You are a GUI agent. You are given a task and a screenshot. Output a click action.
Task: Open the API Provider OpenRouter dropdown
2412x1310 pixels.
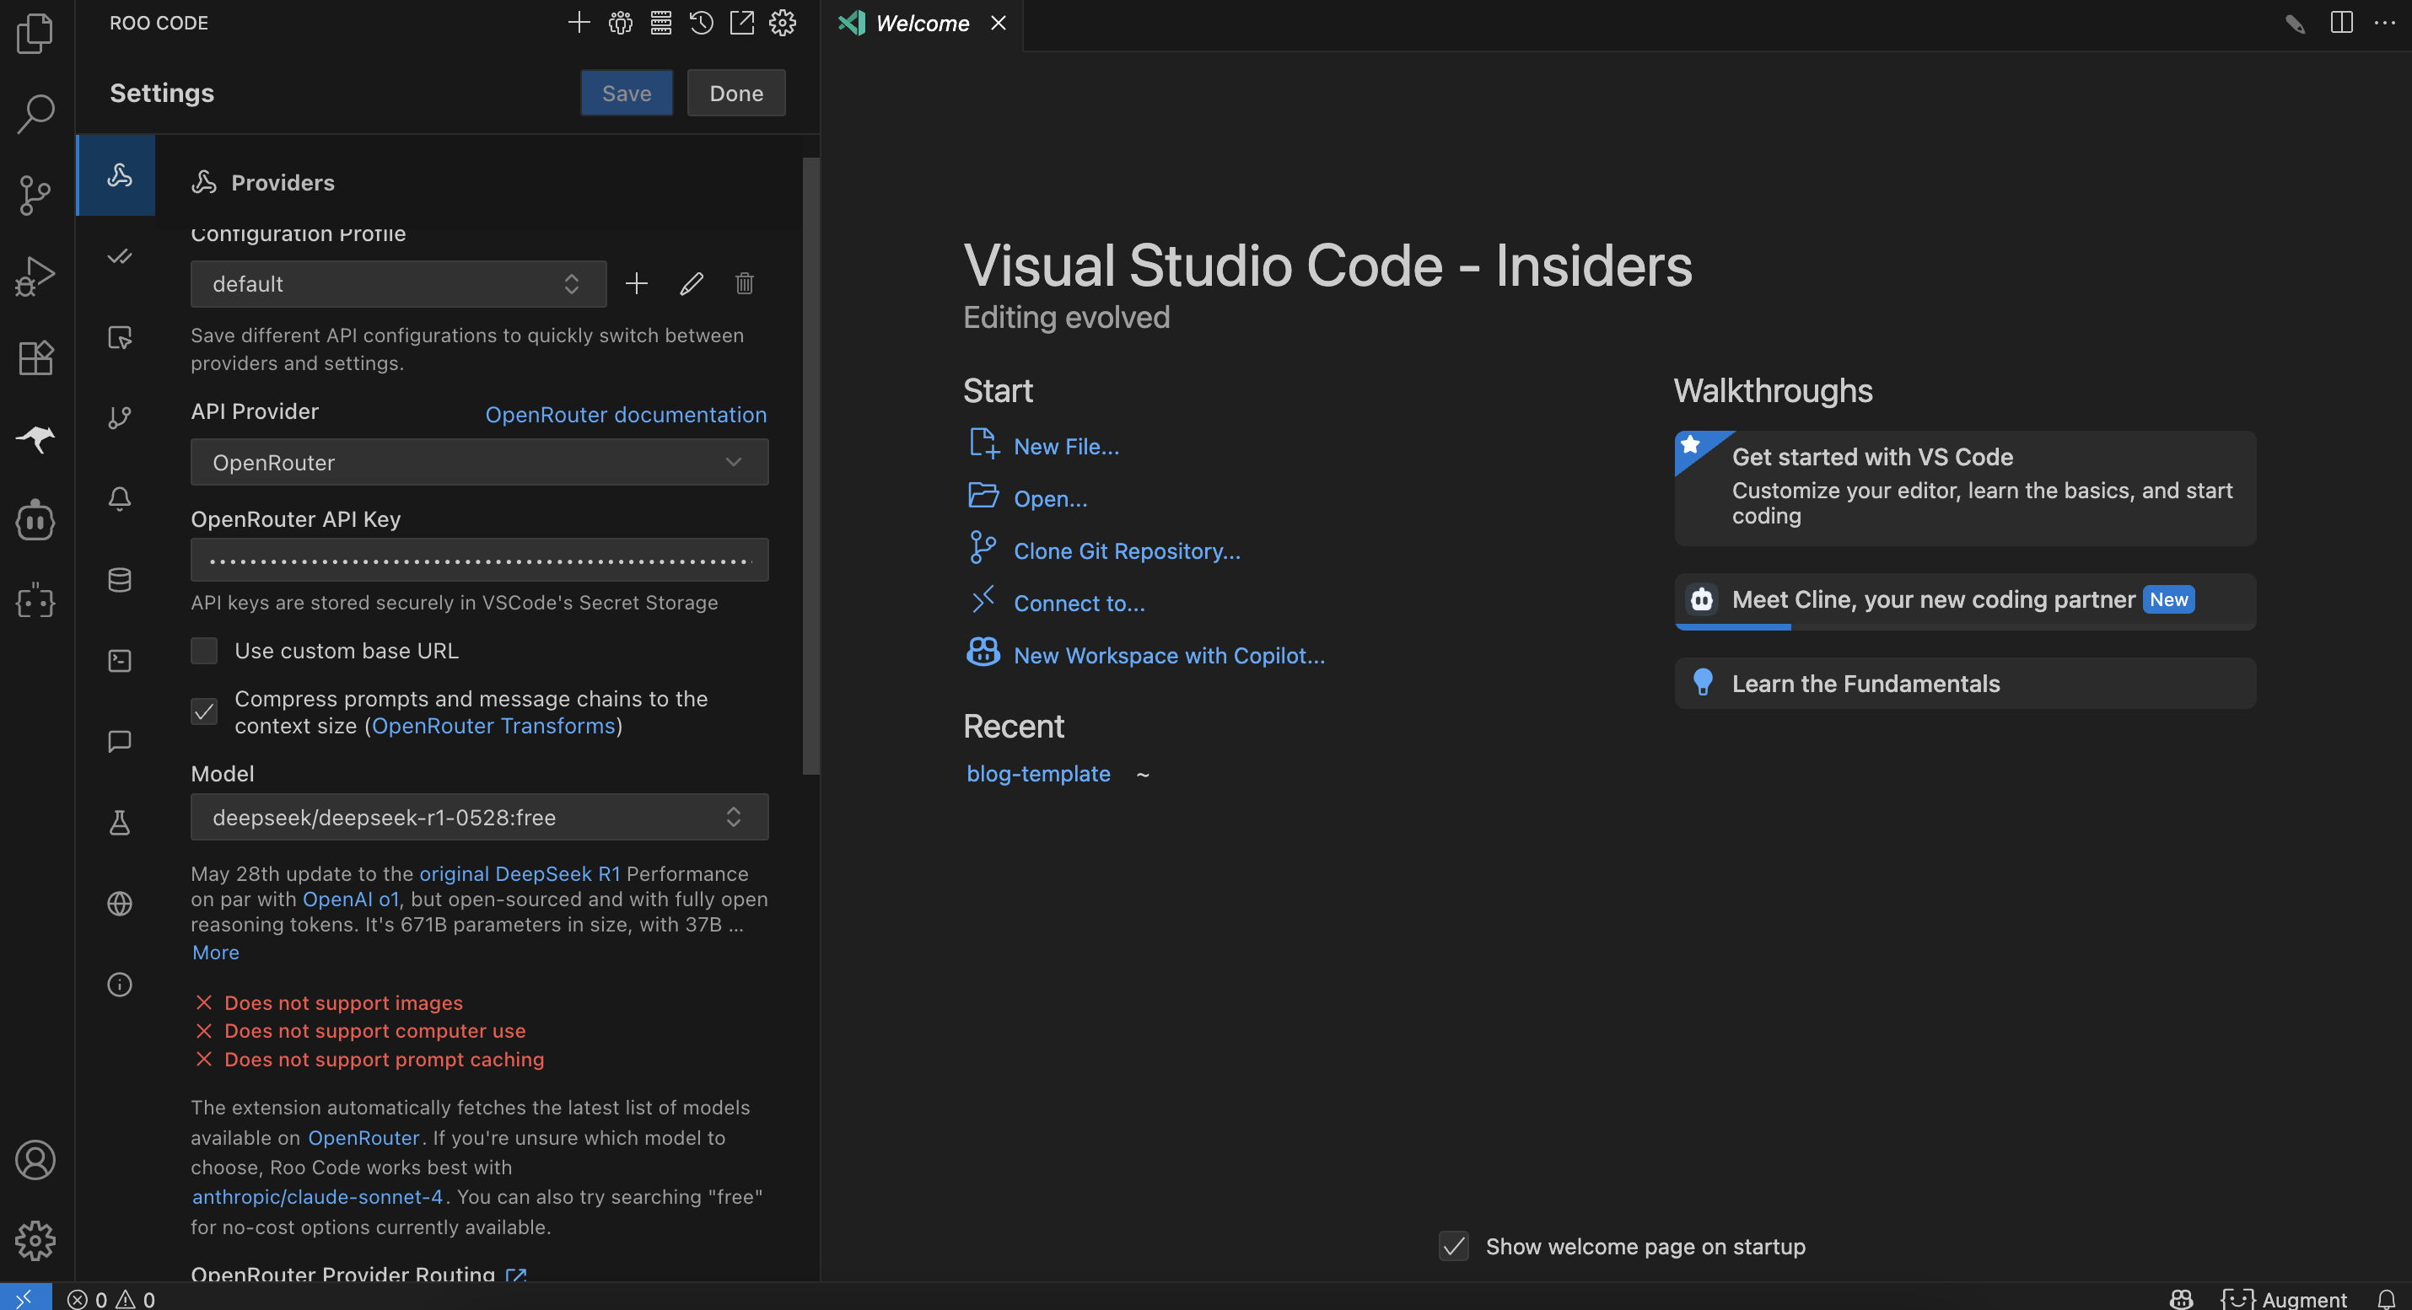(479, 462)
